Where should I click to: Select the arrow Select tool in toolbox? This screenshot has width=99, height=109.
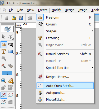4,37
